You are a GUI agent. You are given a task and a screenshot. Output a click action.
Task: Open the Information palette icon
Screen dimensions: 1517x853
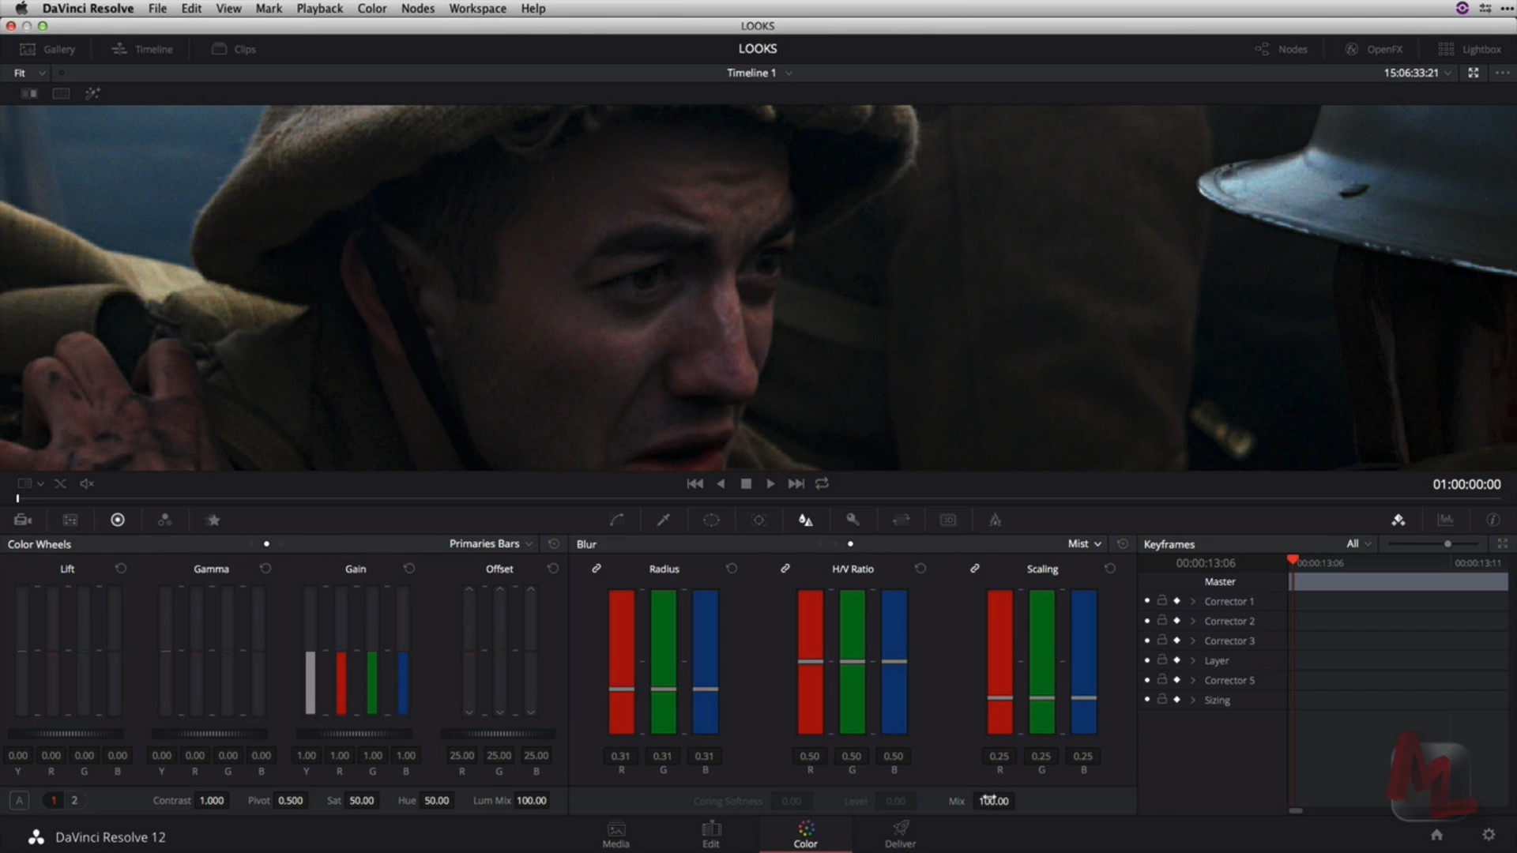1493,520
